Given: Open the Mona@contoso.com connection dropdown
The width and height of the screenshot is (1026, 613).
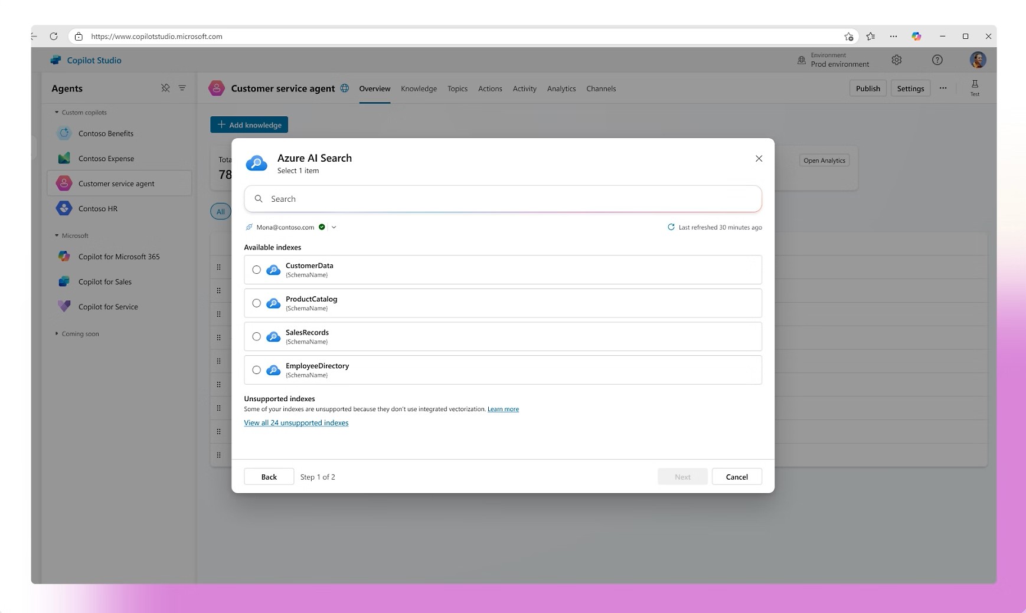Looking at the screenshot, I should 334,227.
